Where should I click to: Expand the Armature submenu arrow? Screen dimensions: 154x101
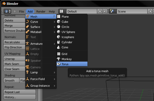tap(54, 44)
